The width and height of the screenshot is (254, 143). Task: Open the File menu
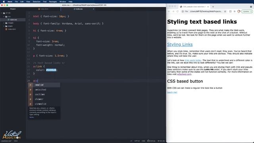pos(16,2)
